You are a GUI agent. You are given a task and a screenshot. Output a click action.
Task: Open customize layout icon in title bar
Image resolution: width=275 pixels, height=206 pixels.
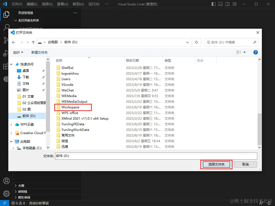234,4
